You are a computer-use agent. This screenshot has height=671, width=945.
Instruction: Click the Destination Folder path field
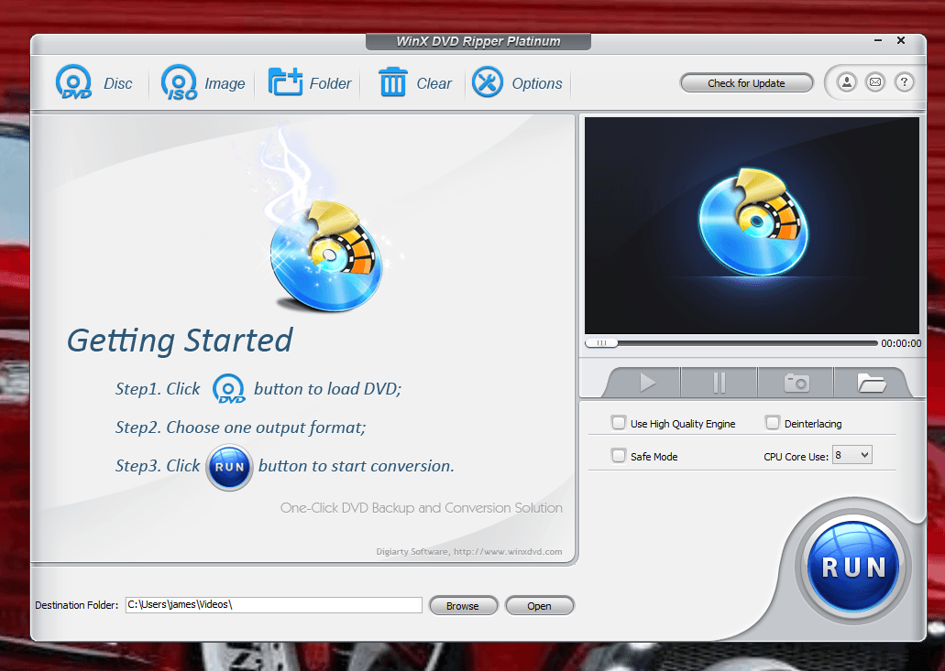[x=273, y=605]
